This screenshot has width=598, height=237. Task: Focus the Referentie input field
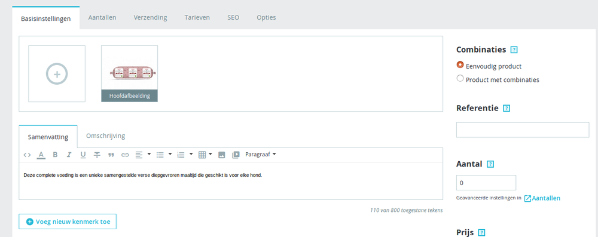click(x=523, y=130)
